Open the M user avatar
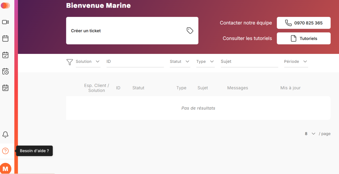The width and height of the screenshot is (339, 174). click(5, 169)
